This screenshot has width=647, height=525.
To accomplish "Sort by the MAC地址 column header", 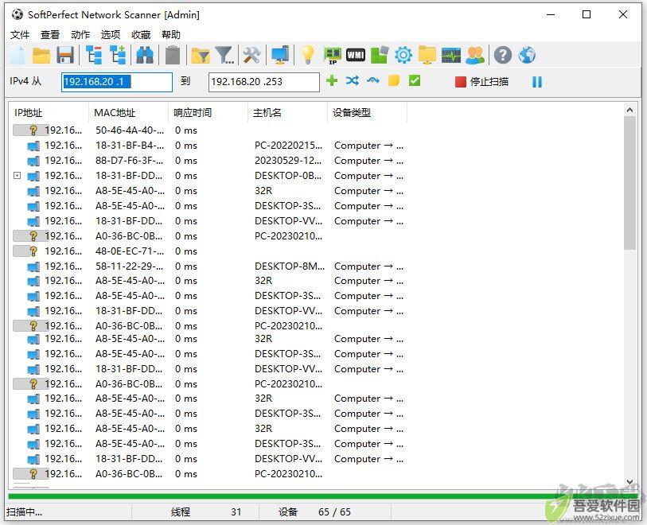I will click(128, 113).
